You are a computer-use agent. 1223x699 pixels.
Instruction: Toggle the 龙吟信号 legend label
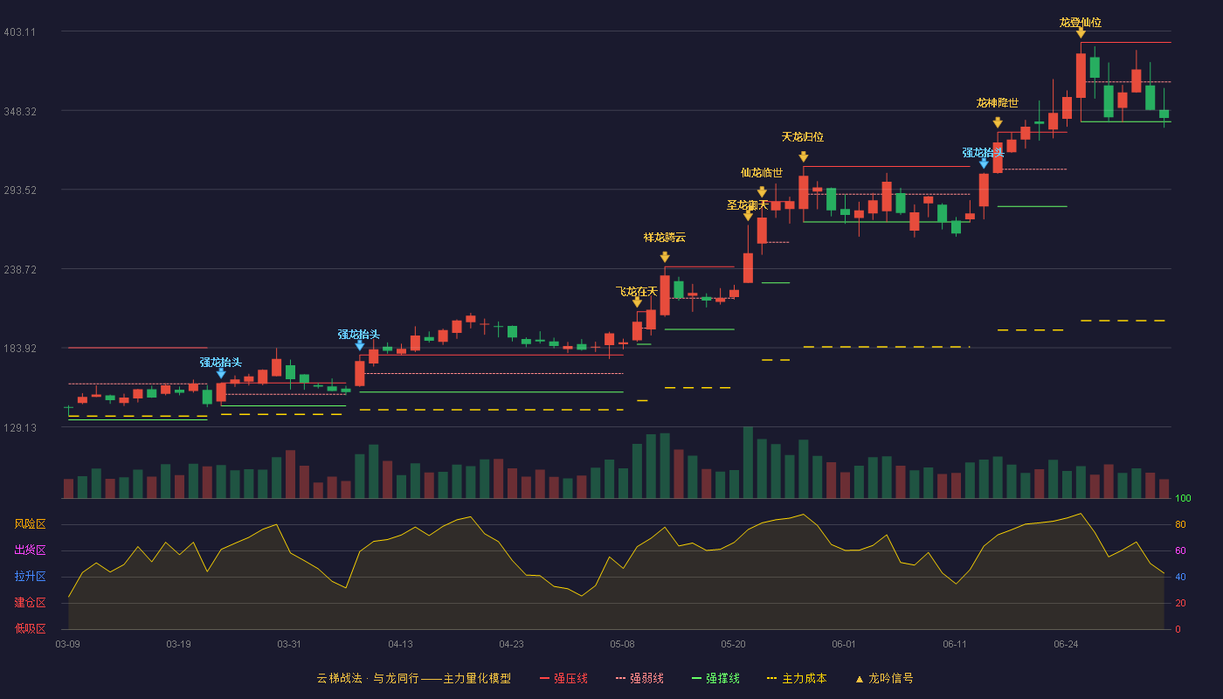(891, 678)
